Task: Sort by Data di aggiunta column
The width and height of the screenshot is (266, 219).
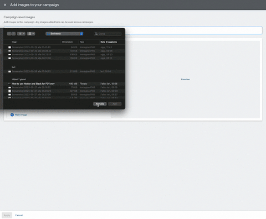Action: [109, 42]
